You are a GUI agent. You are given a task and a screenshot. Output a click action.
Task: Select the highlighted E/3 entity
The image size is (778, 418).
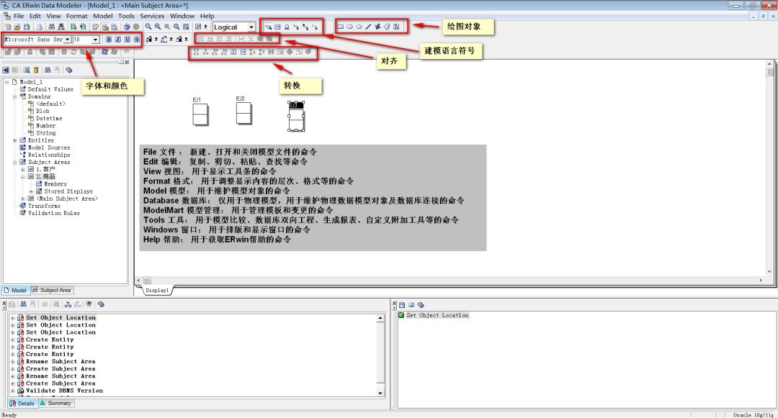click(296, 117)
